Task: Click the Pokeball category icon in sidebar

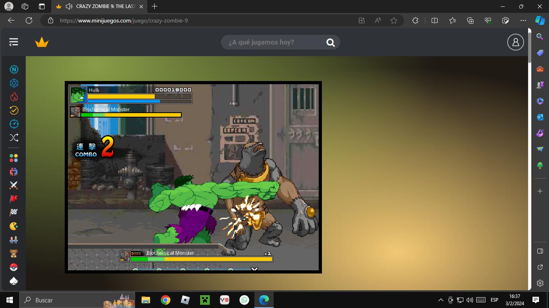Action: [x=14, y=267]
